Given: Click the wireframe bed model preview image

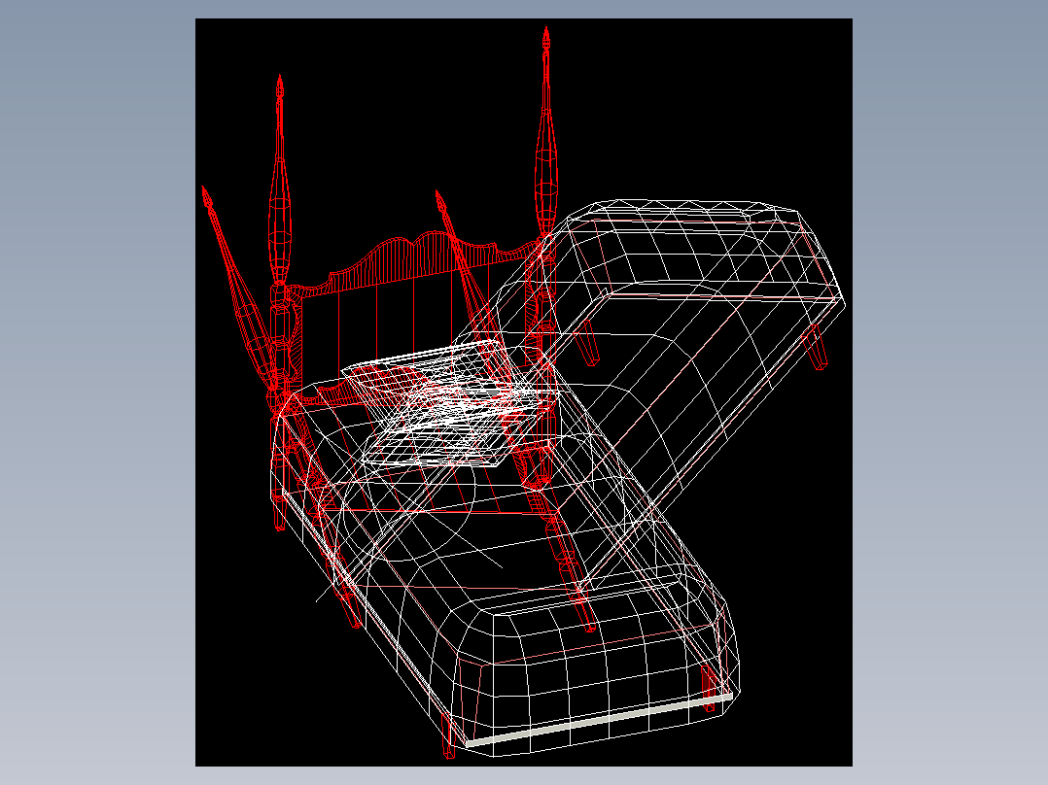Looking at the screenshot, I should pyautogui.click(x=523, y=392).
